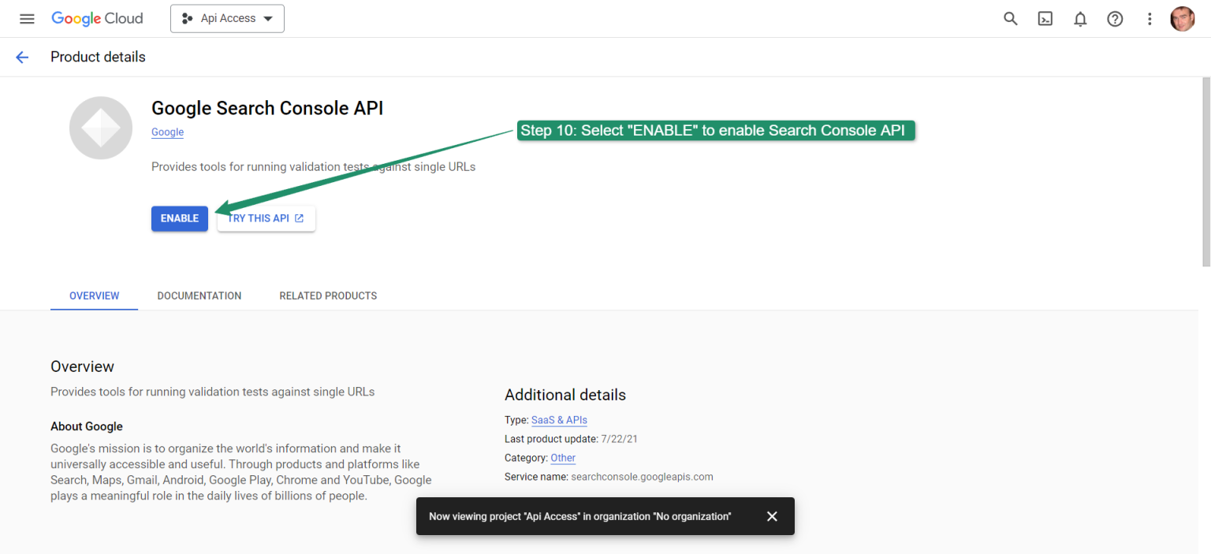Expand the Type 'SaaS & APIs' link
This screenshot has height=554, width=1211.
coord(559,419)
